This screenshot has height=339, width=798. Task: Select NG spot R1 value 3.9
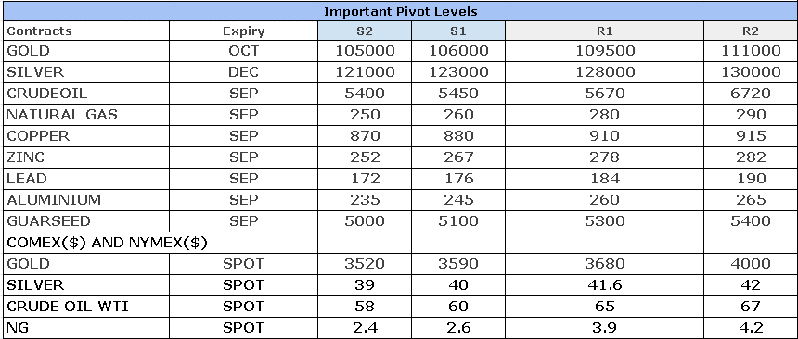605,328
